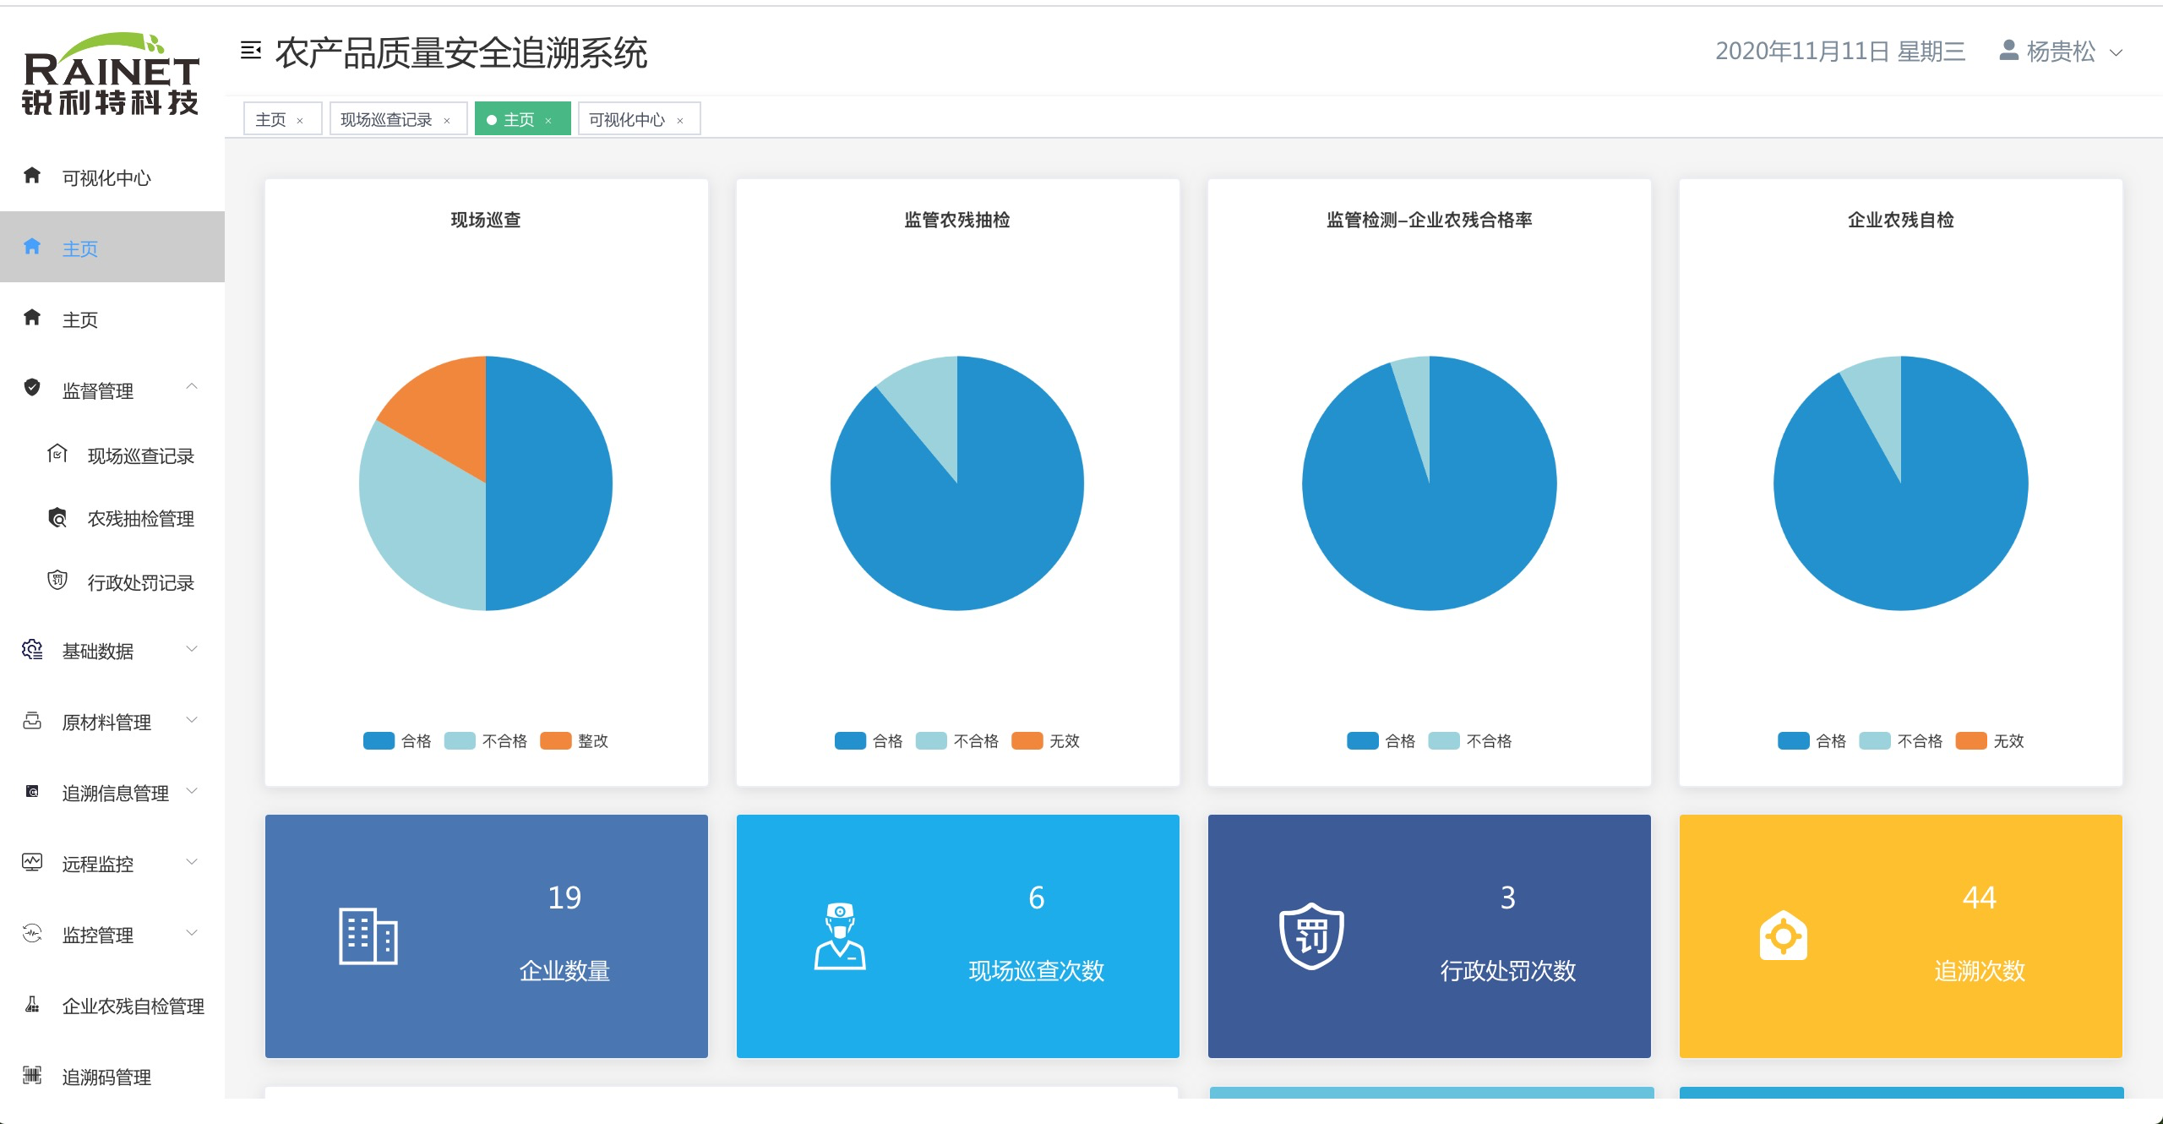Expand the 远程监控 submenu chevron

[x=192, y=862]
